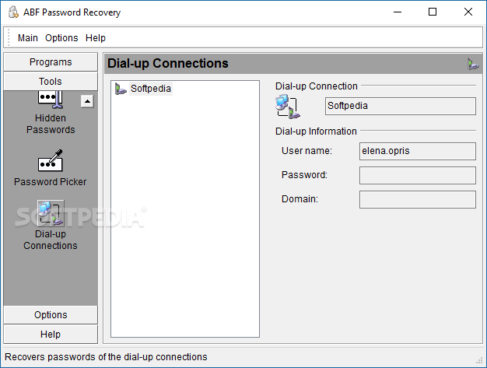Select the Password Picker tool icon
The width and height of the screenshot is (487, 368).
tap(51, 160)
